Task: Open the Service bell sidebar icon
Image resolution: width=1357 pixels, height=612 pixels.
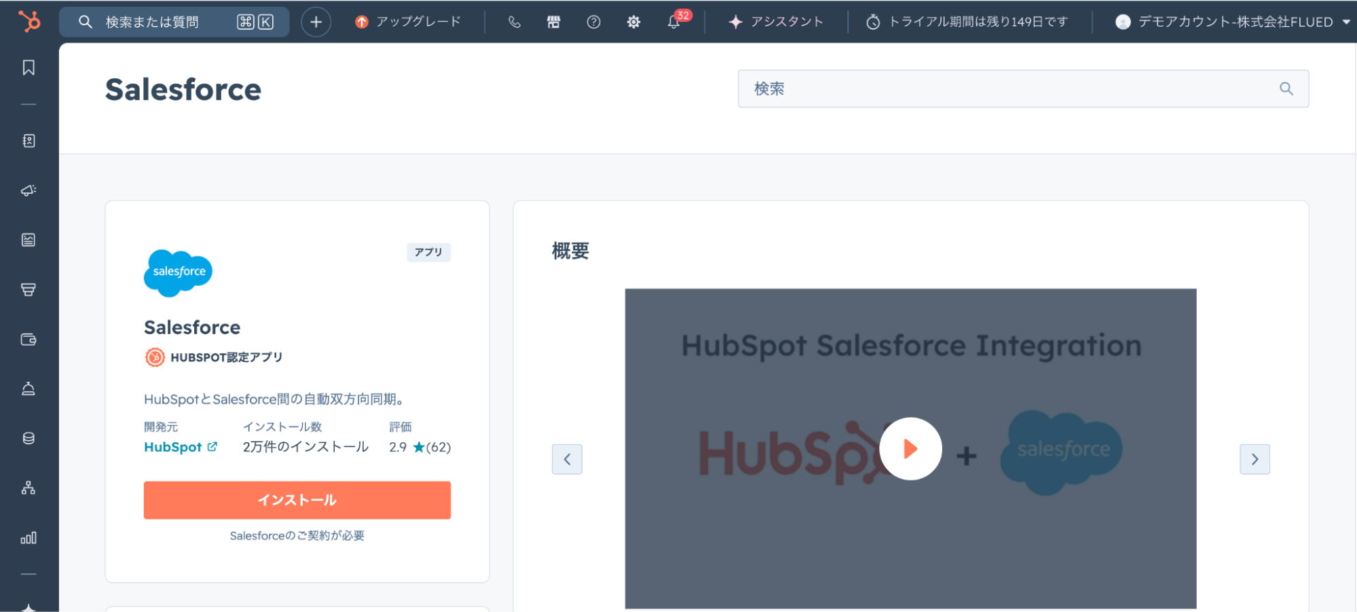Action: coord(29,389)
